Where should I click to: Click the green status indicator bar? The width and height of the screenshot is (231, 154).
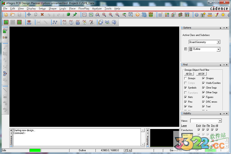tap(35, 150)
